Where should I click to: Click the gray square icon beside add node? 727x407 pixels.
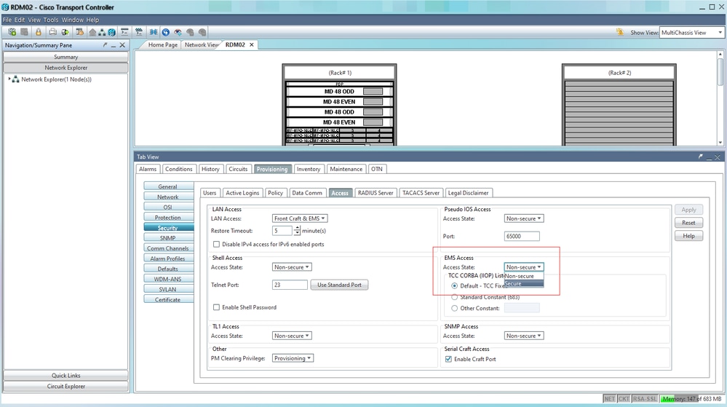pyautogui.click(x=25, y=32)
